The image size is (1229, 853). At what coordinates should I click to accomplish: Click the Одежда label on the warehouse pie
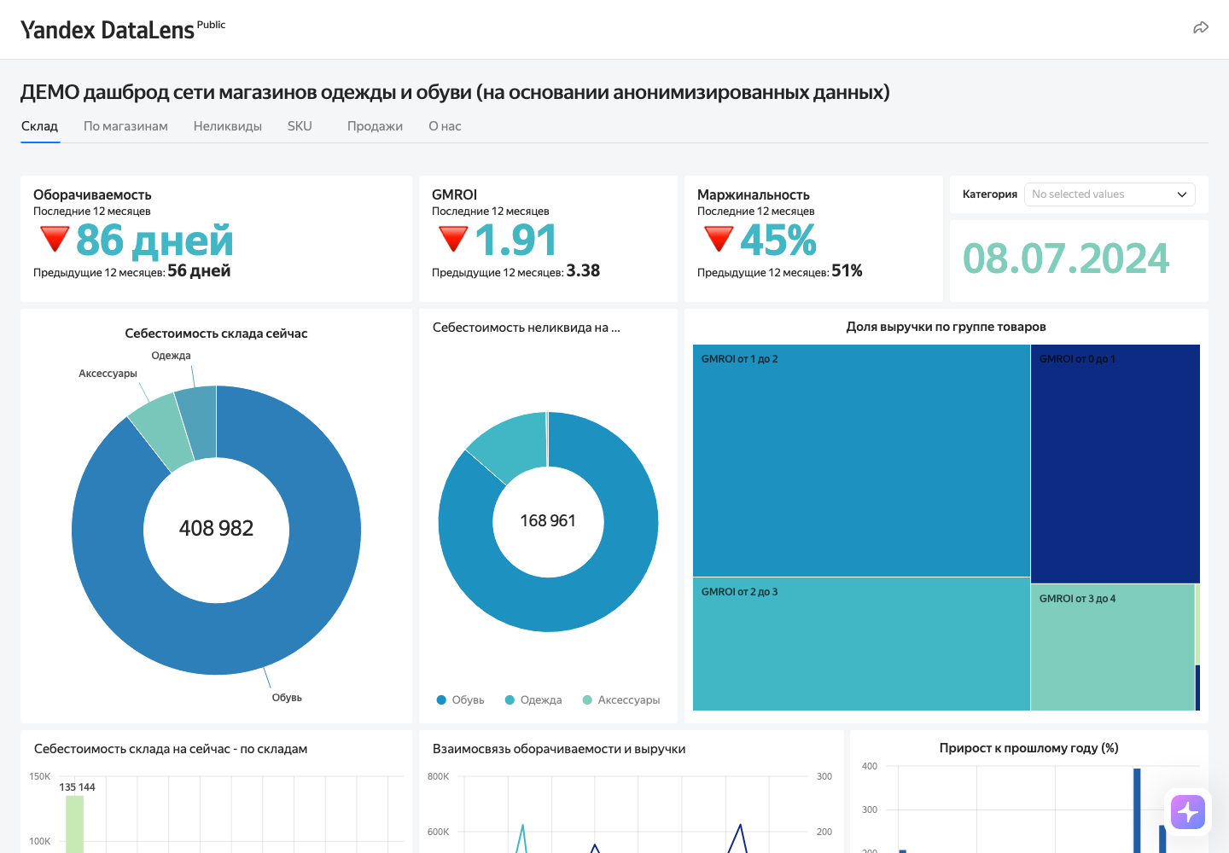pos(171,356)
